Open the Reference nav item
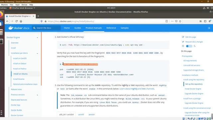Viewport: 213px width, 120px height. 111,28
